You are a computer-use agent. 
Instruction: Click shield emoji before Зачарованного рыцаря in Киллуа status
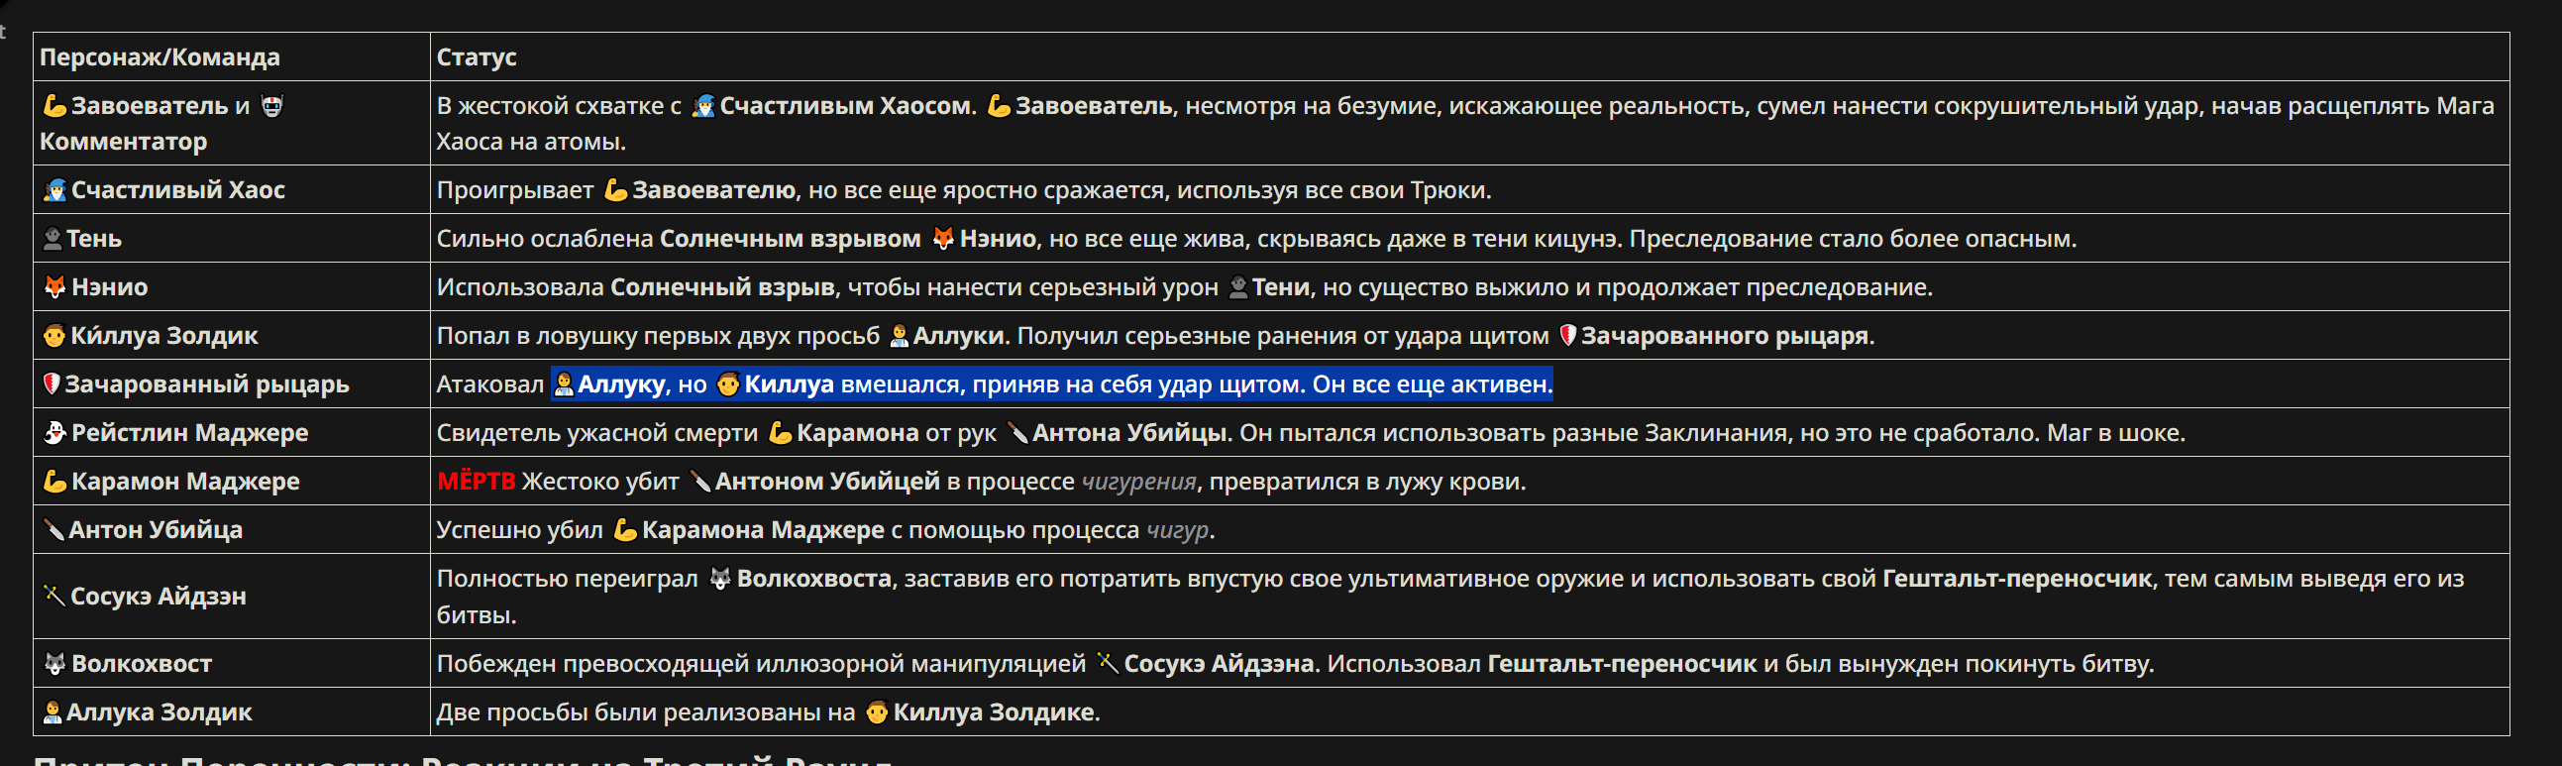point(1567,336)
